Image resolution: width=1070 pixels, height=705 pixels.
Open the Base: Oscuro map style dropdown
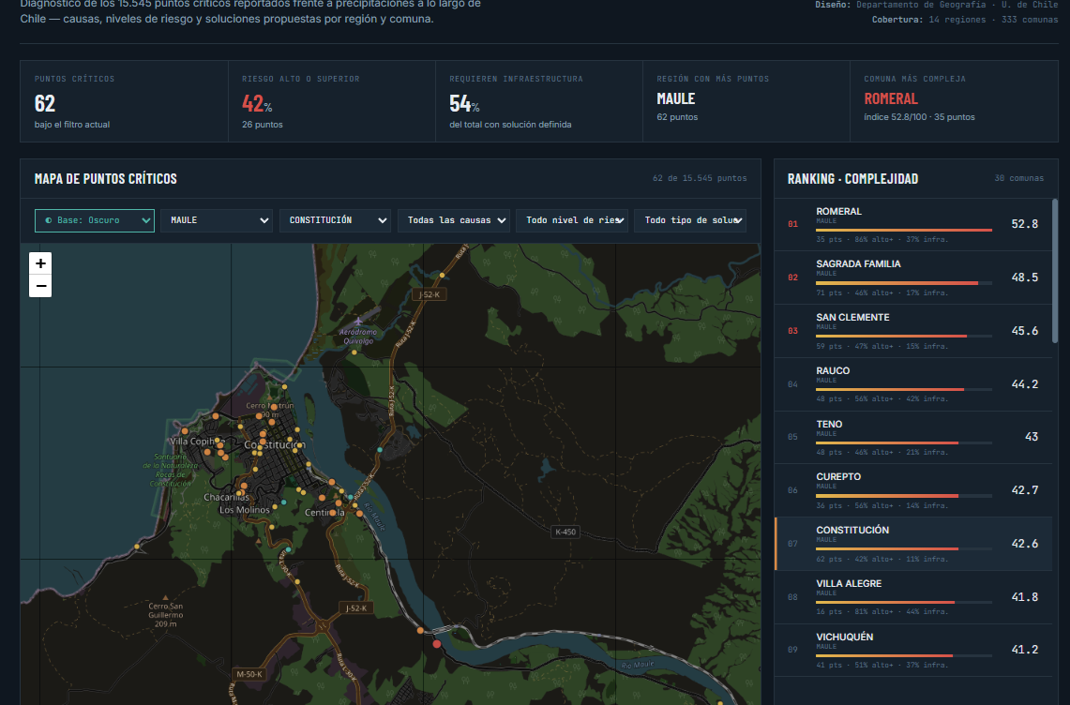click(94, 220)
